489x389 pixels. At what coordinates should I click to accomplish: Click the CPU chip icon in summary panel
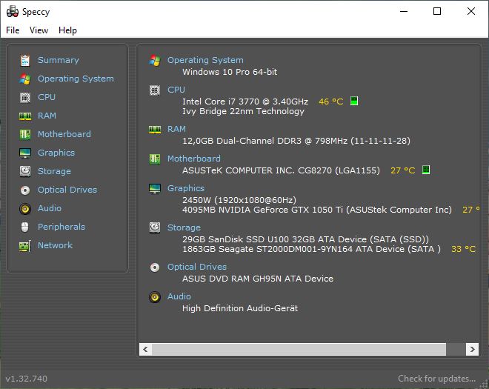[155, 90]
